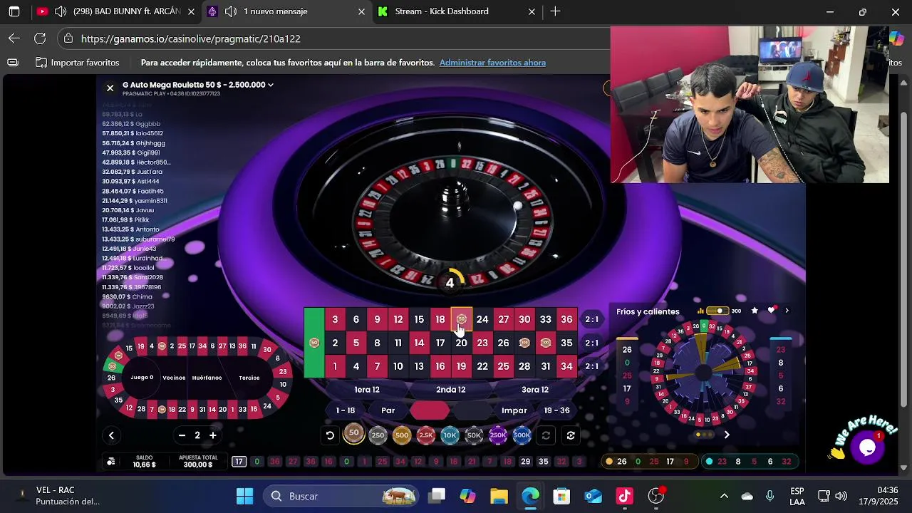Bet on the green zero field
This screenshot has width=912, height=513.
point(314,343)
